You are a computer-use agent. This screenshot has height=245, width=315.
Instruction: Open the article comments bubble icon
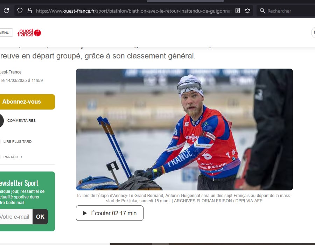coord(1,120)
